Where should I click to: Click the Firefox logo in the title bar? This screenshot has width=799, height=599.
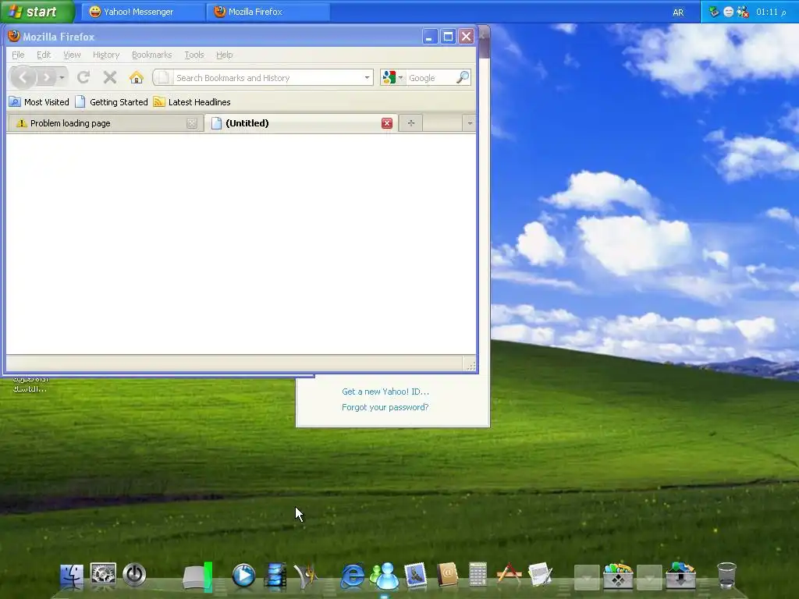coord(14,36)
